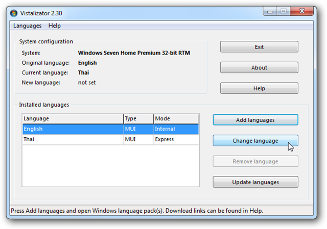The image size is (327, 229).
Task: Click the Vistalizator title bar app icon
Action: [14, 13]
